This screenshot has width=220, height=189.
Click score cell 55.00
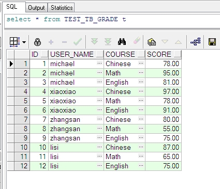point(163,129)
